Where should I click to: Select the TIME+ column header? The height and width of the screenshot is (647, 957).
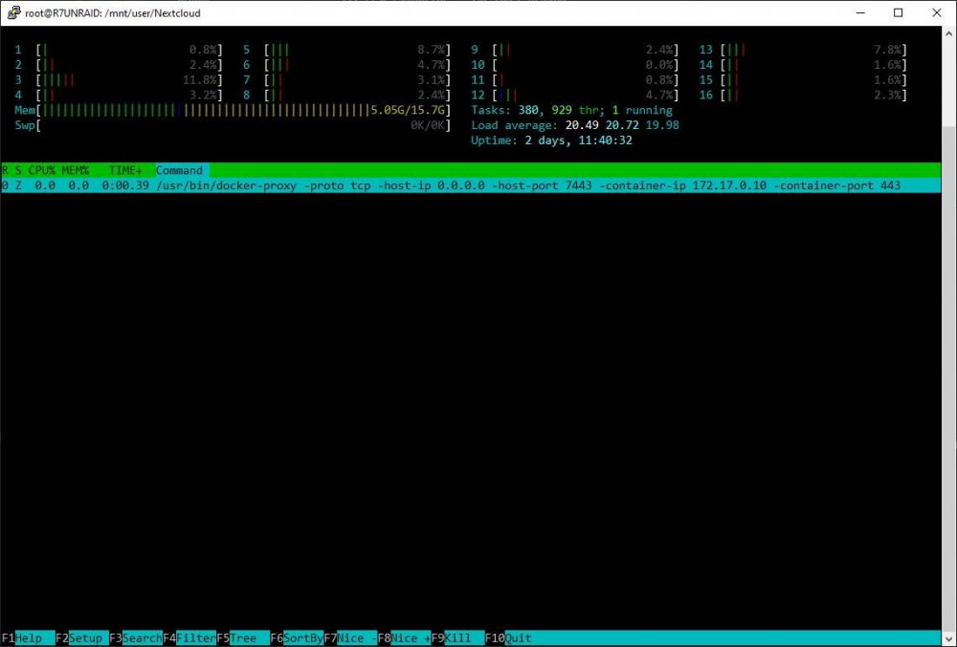pos(125,170)
